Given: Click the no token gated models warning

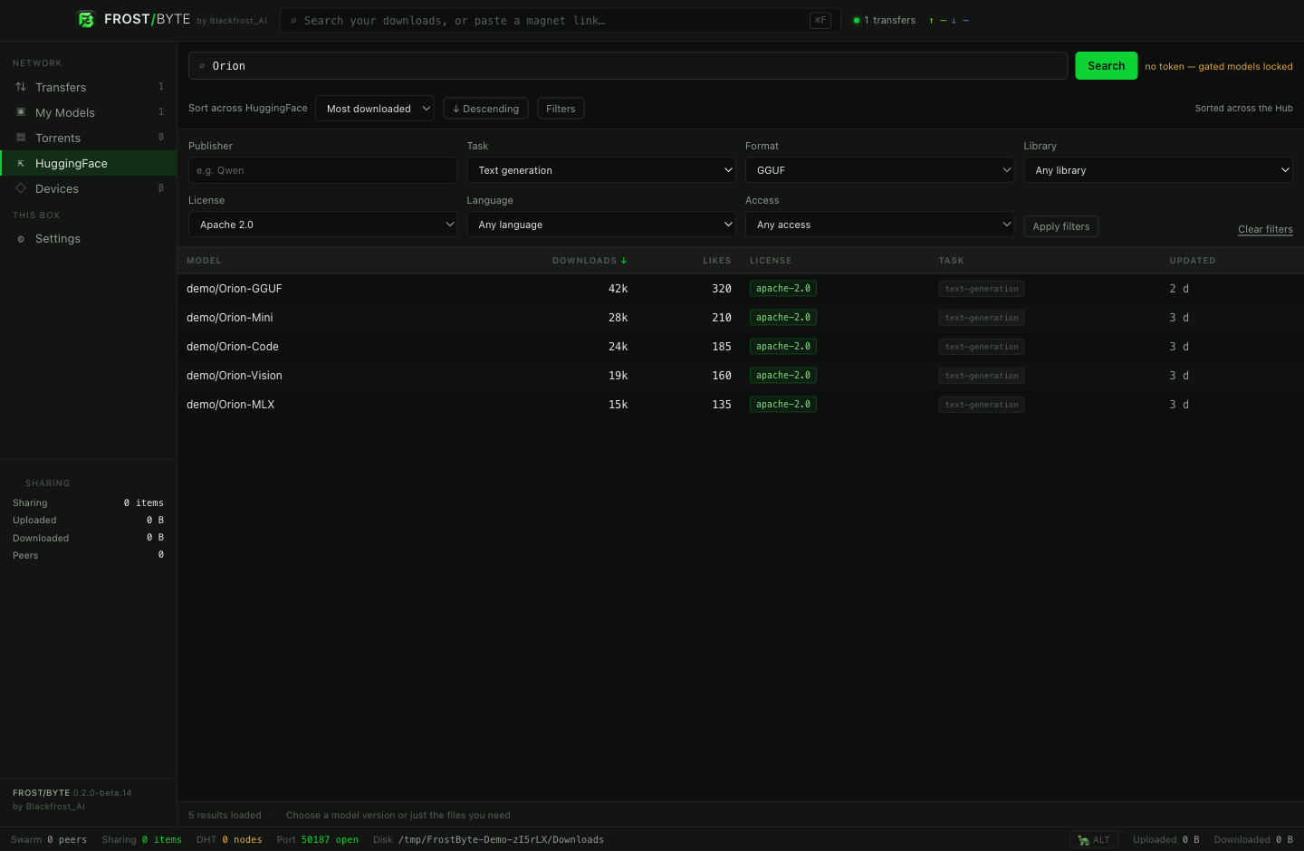Looking at the screenshot, I should [x=1219, y=66].
